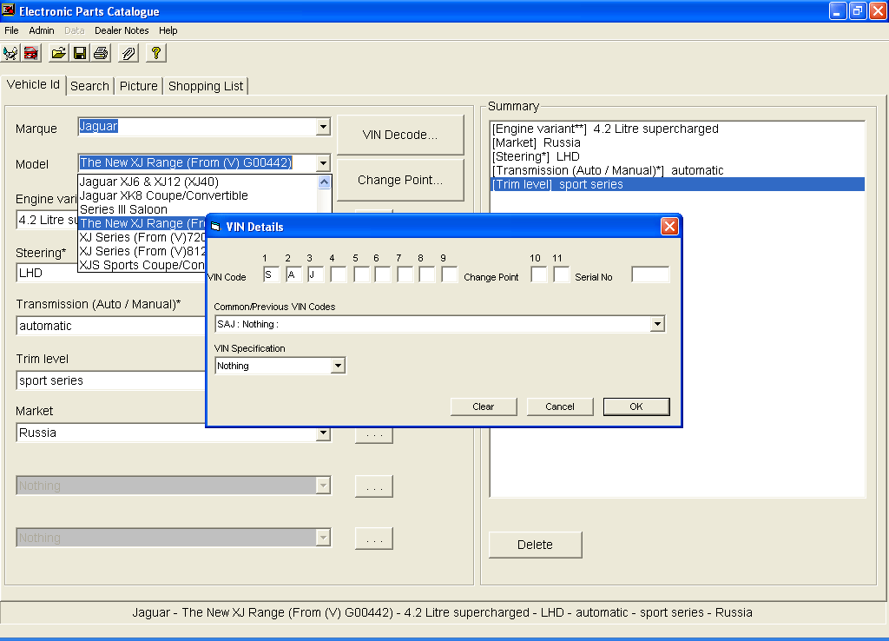Image resolution: width=889 pixels, height=641 pixels.
Task: Switch to the Search tab
Action: point(89,86)
